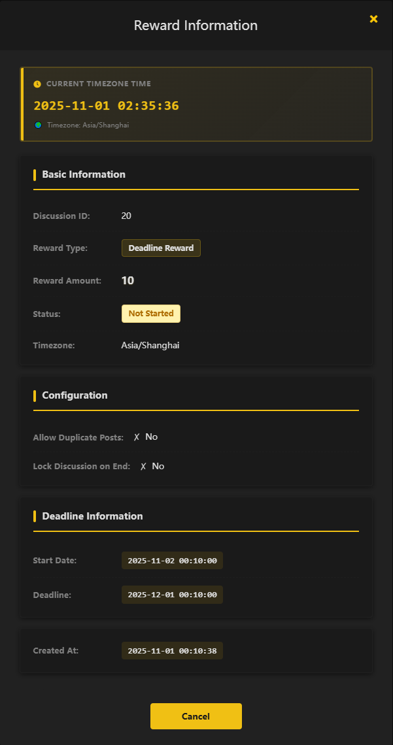Click the X icon for Lock Discussion on End
Viewport: 393px width, 745px height.
[143, 467]
